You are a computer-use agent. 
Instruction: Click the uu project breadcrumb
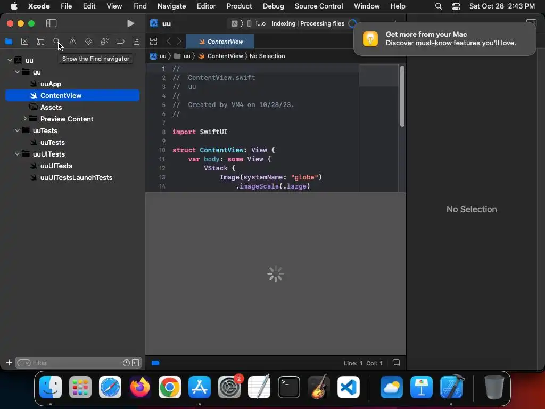click(x=158, y=56)
